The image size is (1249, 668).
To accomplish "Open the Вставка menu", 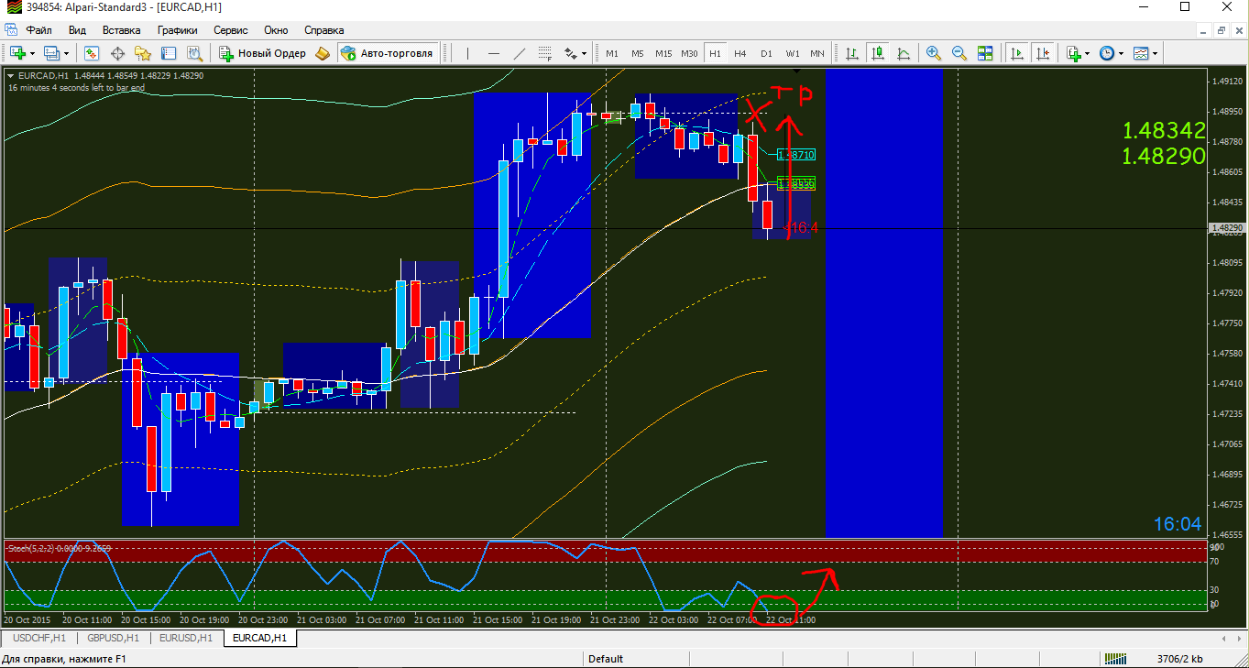I will [x=122, y=29].
